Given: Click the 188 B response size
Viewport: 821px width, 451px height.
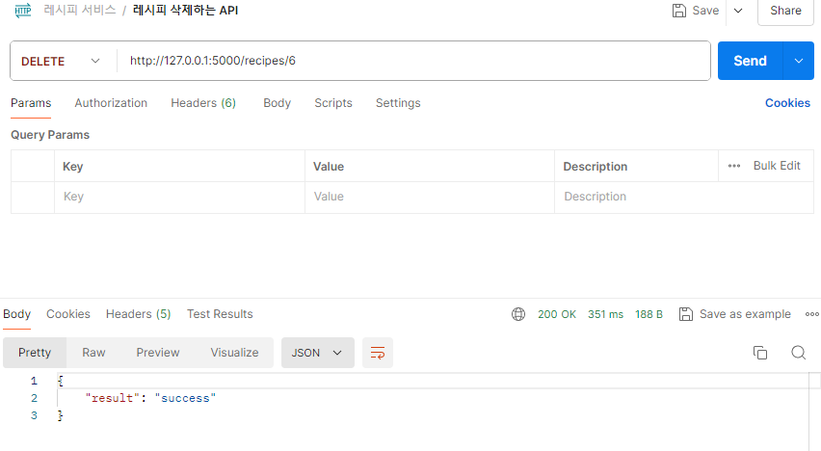Looking at the screenshot, I should click(649, 314).
